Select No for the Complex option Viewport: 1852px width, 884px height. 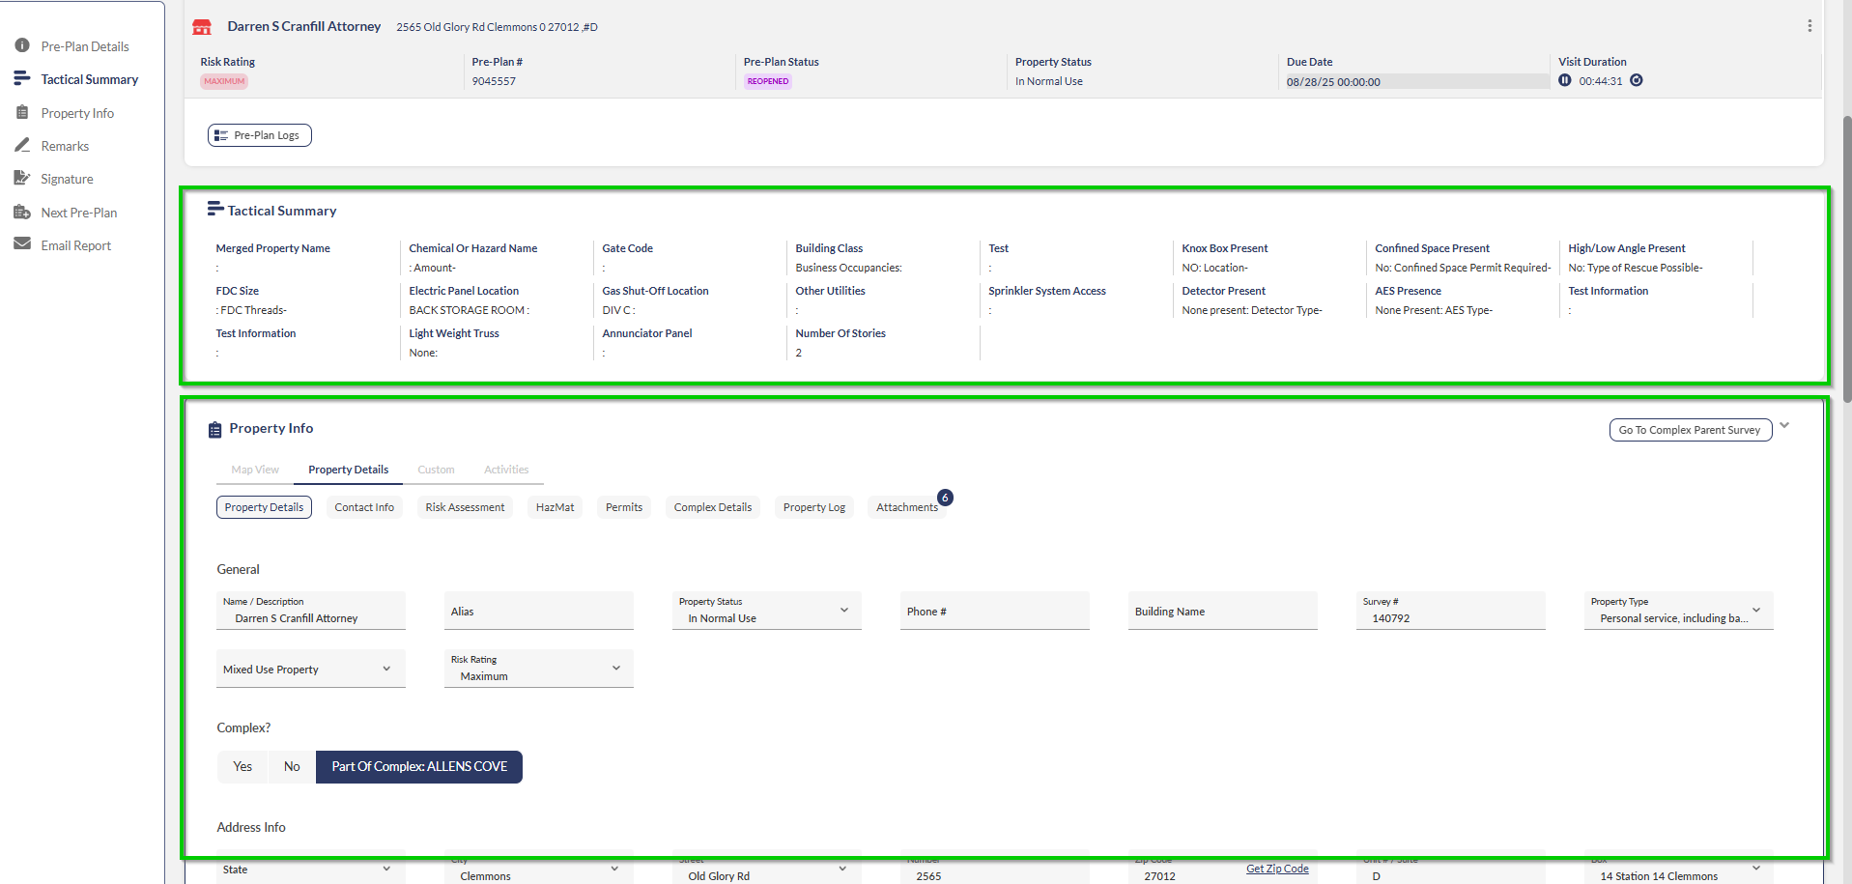click(292, 767)
